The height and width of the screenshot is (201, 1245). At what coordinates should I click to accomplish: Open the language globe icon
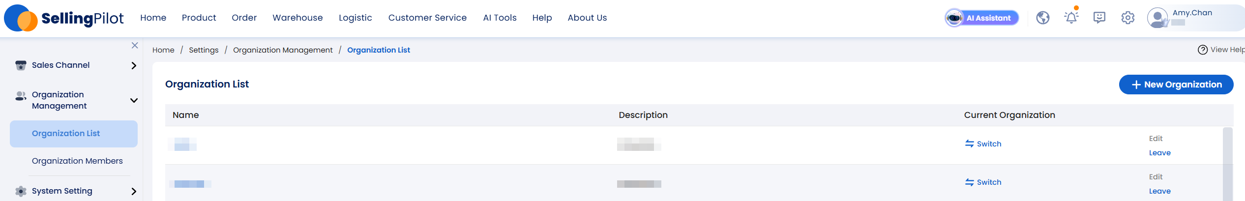click(x=1043, y=18)
